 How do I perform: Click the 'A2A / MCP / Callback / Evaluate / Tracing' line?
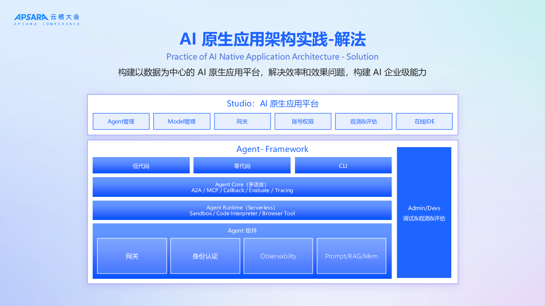pyautogui.click(x=242, y=190)
